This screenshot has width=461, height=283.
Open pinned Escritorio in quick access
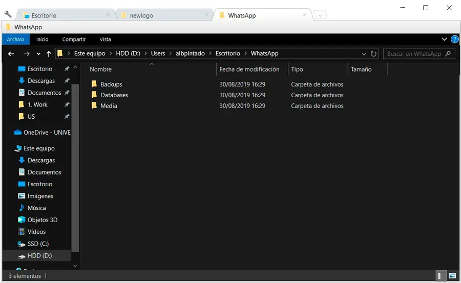click(x=39, y=69)
